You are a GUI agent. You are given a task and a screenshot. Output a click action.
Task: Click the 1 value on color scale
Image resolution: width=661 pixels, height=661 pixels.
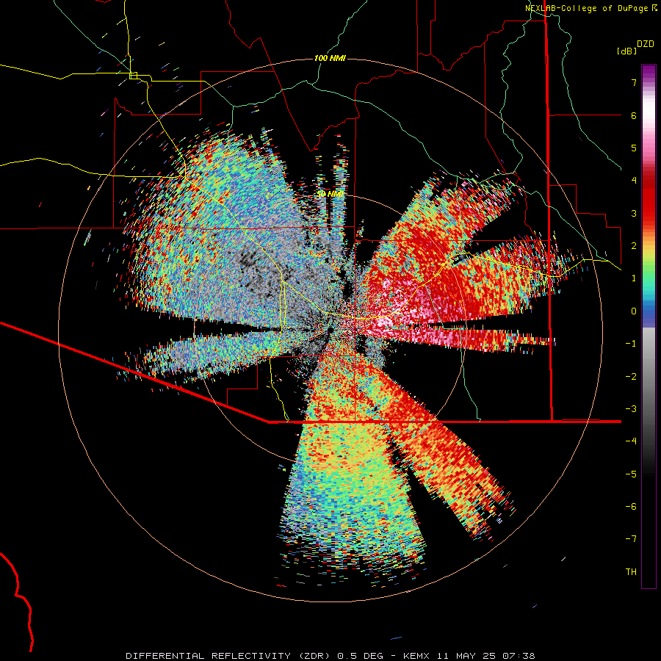pos(634,278)
